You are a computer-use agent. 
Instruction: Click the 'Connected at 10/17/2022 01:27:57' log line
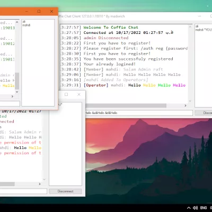click(x=128, y=33)
